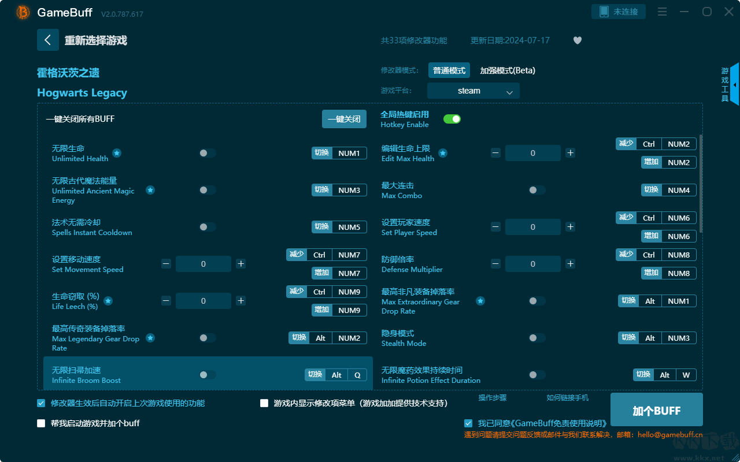This screenshot has height=462, width=740.
Task: Click the hello@gamebuff.cn email address
Action: 670,435
